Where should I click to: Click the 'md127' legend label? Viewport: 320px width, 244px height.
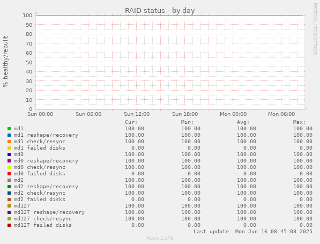22,206
